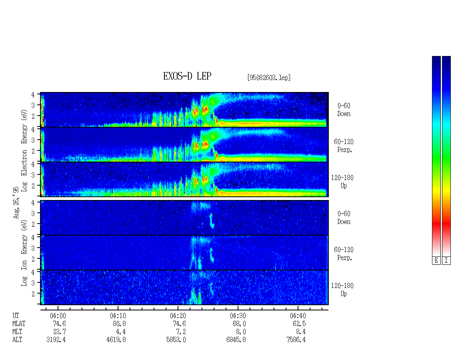Click MLT value 8.0
The image size is (452, 350).
pyautogui.click(x=241, y=332)
